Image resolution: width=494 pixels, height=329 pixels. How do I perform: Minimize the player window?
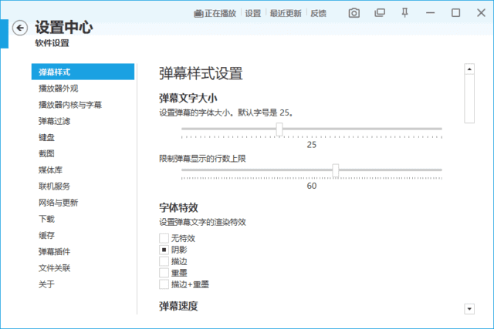pyautogui.click(x=431, y=13)
